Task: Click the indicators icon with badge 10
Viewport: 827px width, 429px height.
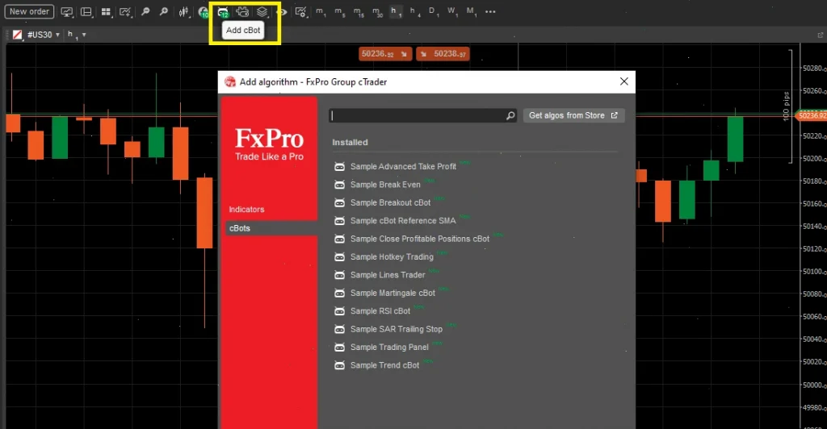Action: click(204, 11)
